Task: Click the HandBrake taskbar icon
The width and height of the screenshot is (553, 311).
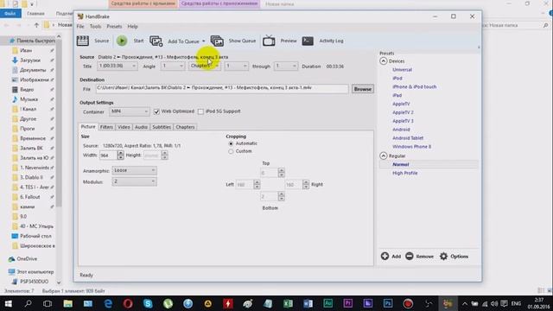Action: (x=448, y=303)
